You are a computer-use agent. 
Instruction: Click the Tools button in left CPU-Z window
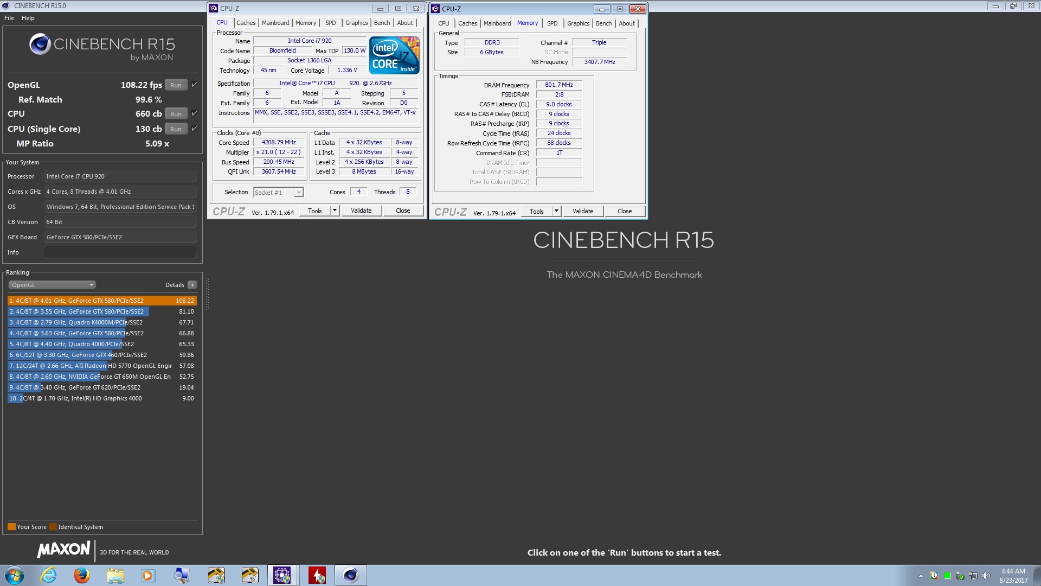click(315, 211)
